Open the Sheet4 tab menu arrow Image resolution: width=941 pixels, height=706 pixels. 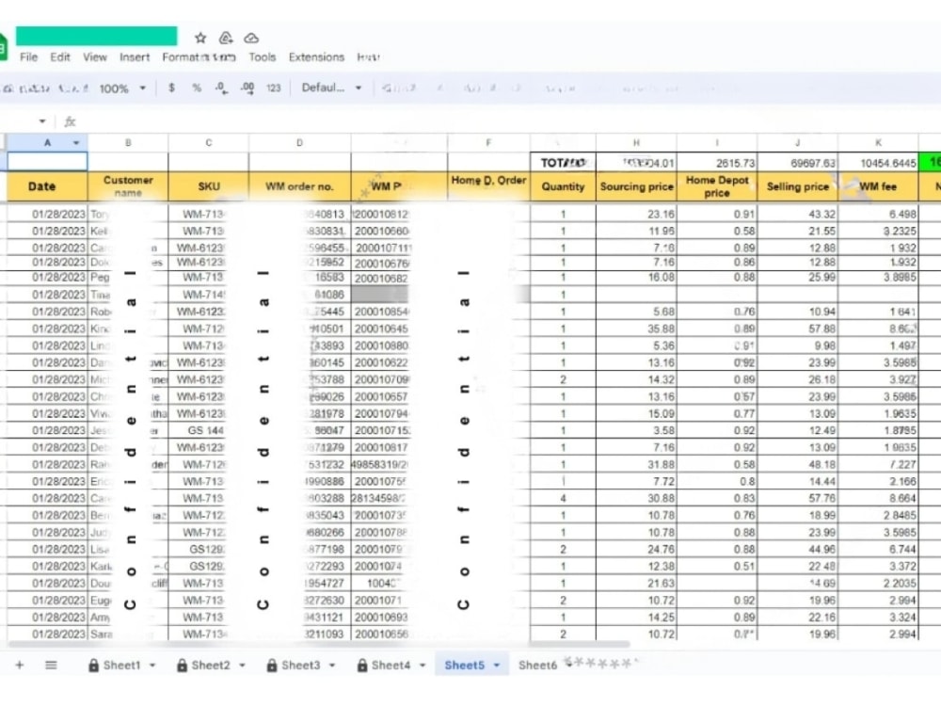point(423,666)
